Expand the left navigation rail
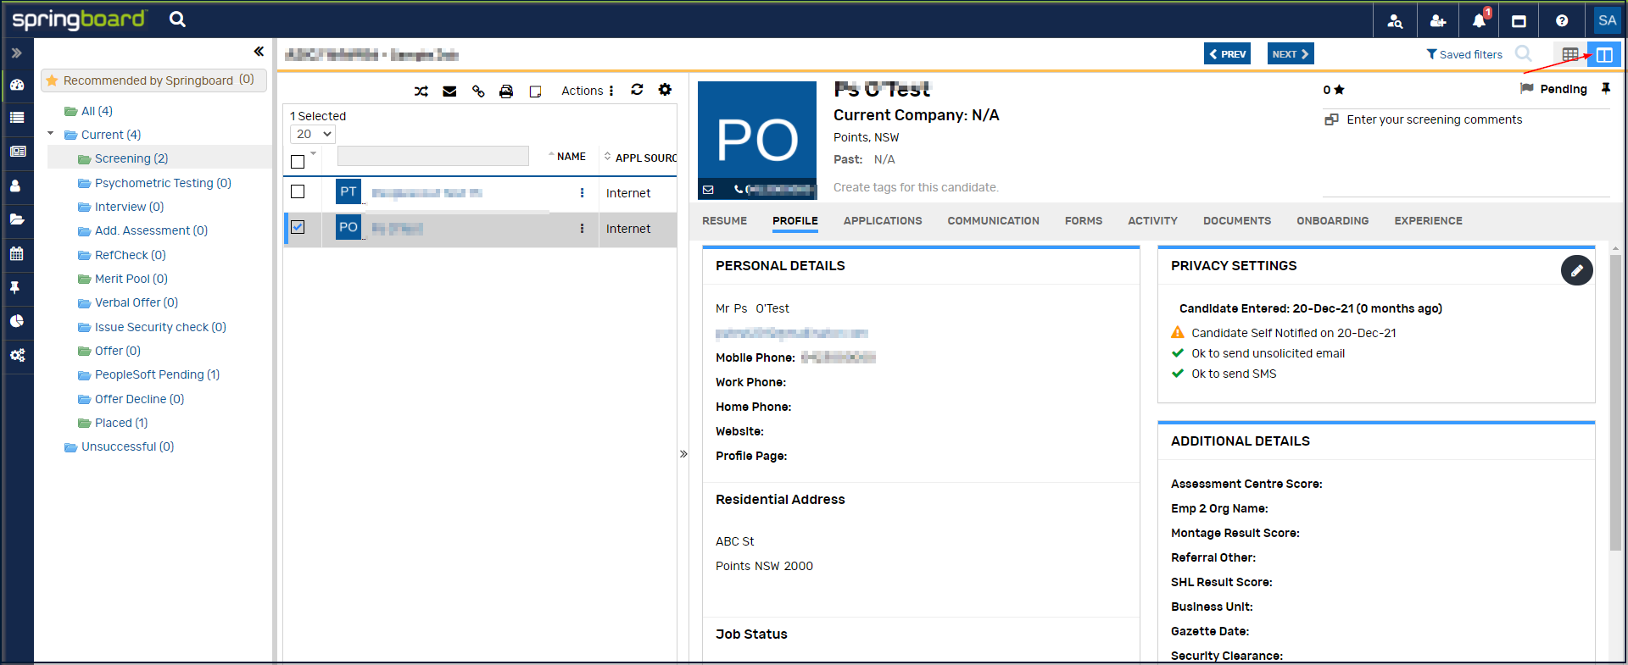 click(16, 53)
